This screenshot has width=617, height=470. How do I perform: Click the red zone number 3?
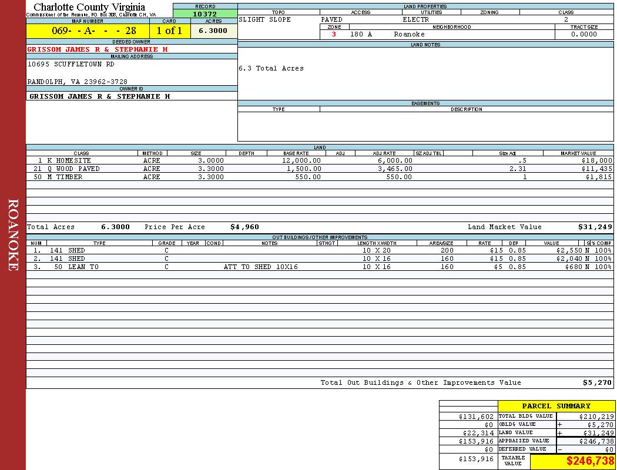(334, 34)
